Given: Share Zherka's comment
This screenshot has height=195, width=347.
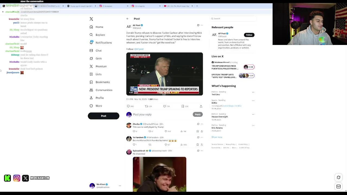Looking at the screenshot, I should [202, 131].
